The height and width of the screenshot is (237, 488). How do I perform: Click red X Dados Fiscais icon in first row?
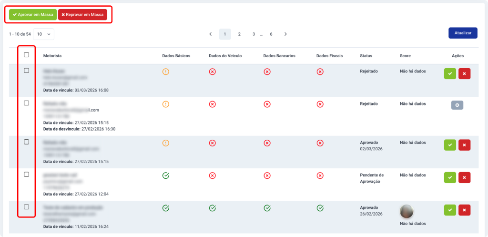[x=320, y=72]
